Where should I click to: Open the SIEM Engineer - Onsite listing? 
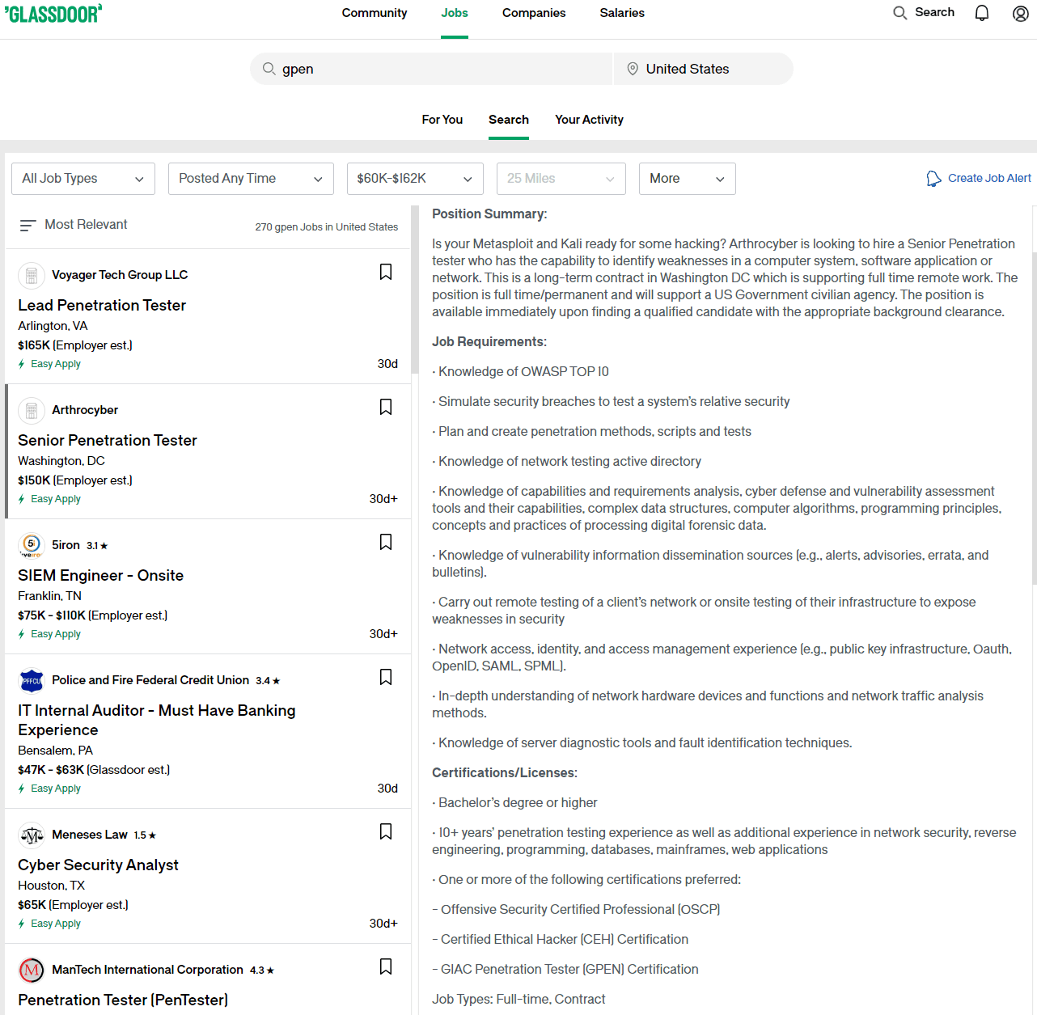coord(101,576)
